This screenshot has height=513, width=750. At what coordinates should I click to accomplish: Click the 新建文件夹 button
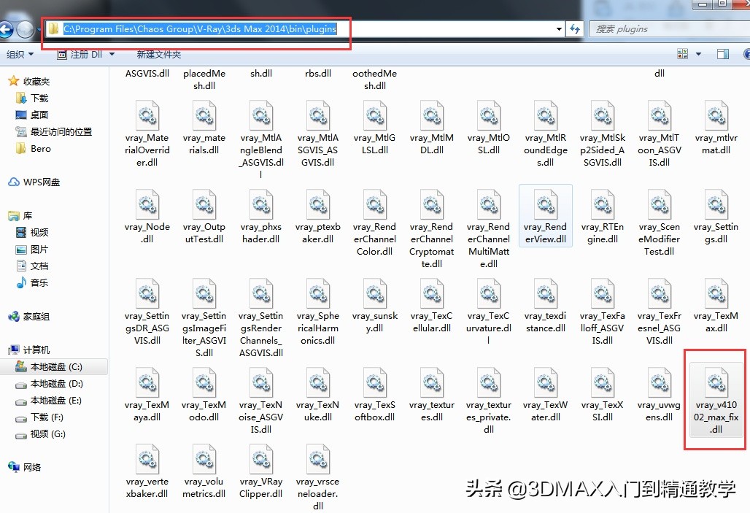coord(158,55)
